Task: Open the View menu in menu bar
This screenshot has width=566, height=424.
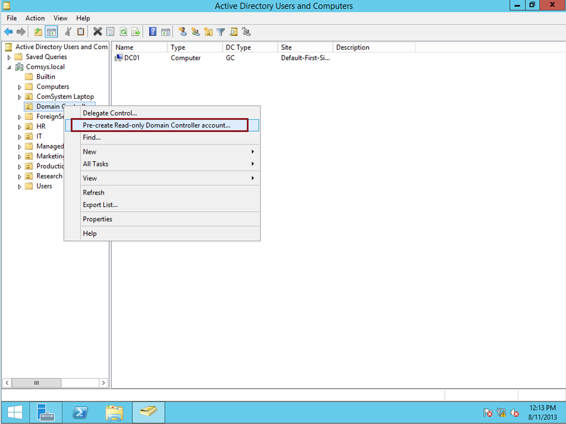Action: pyautogui.click(x=60, y=18)
